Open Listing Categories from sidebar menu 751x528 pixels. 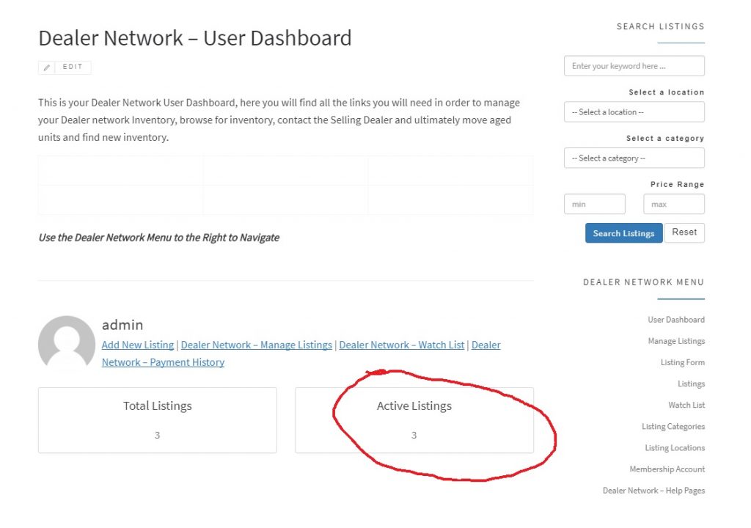[673, 427]
